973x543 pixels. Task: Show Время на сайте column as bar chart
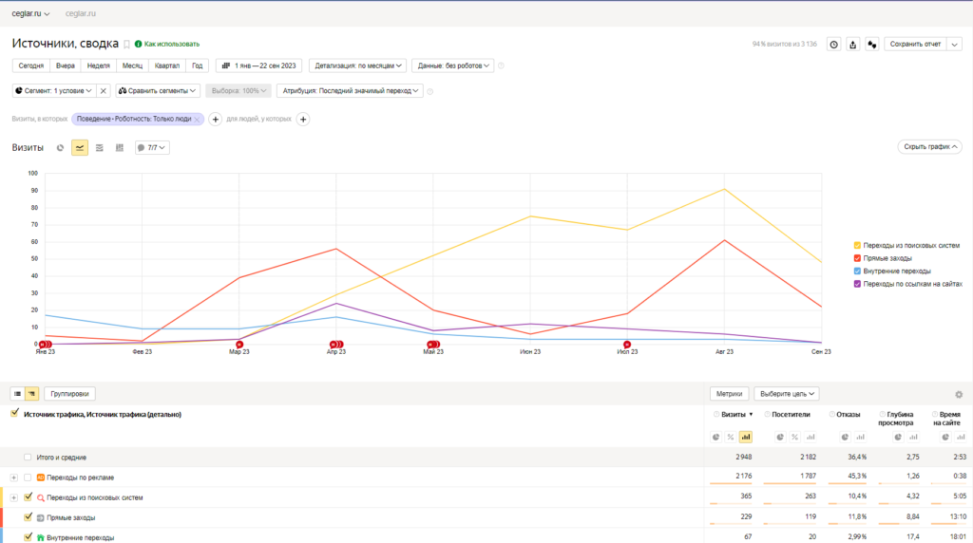(x=961, y=437)
